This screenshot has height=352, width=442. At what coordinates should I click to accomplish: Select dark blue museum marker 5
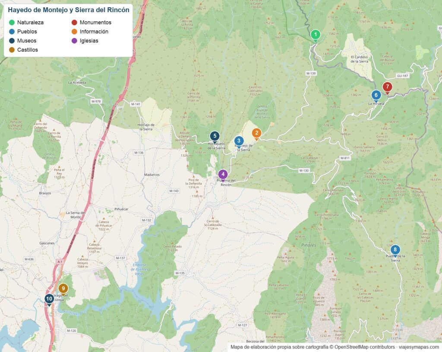pyautogui.click(x=215, y=137)
